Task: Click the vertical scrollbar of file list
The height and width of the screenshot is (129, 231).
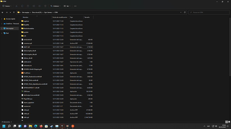Action: [x=230, y=47]
